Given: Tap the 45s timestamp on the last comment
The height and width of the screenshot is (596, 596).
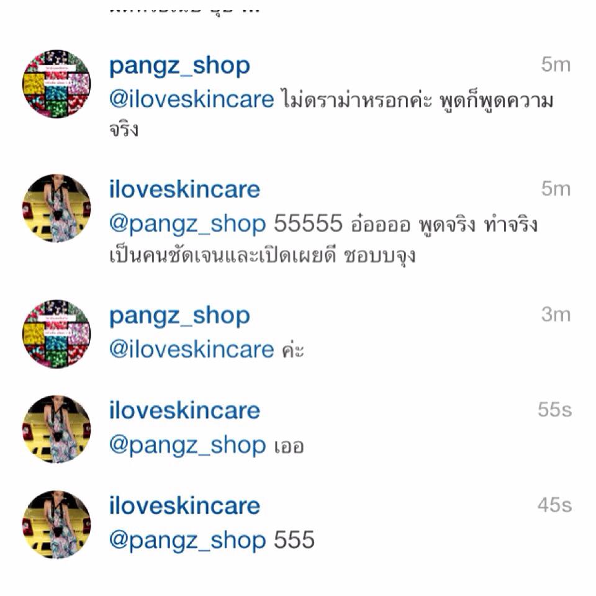Looking at the screenshot, I should coord(554,505).
